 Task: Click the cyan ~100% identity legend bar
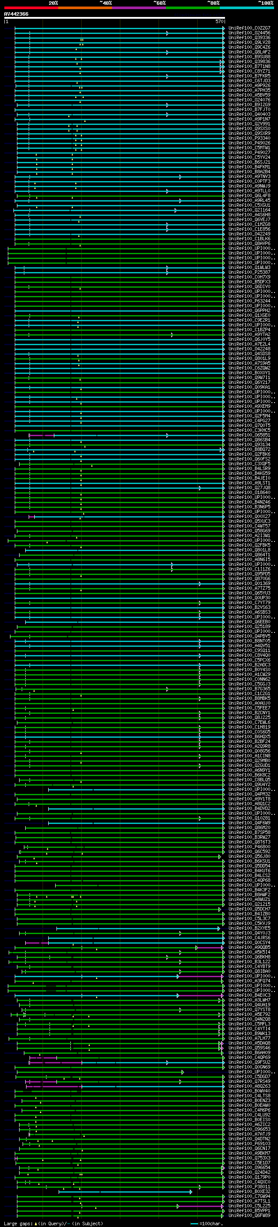(247, 8)
